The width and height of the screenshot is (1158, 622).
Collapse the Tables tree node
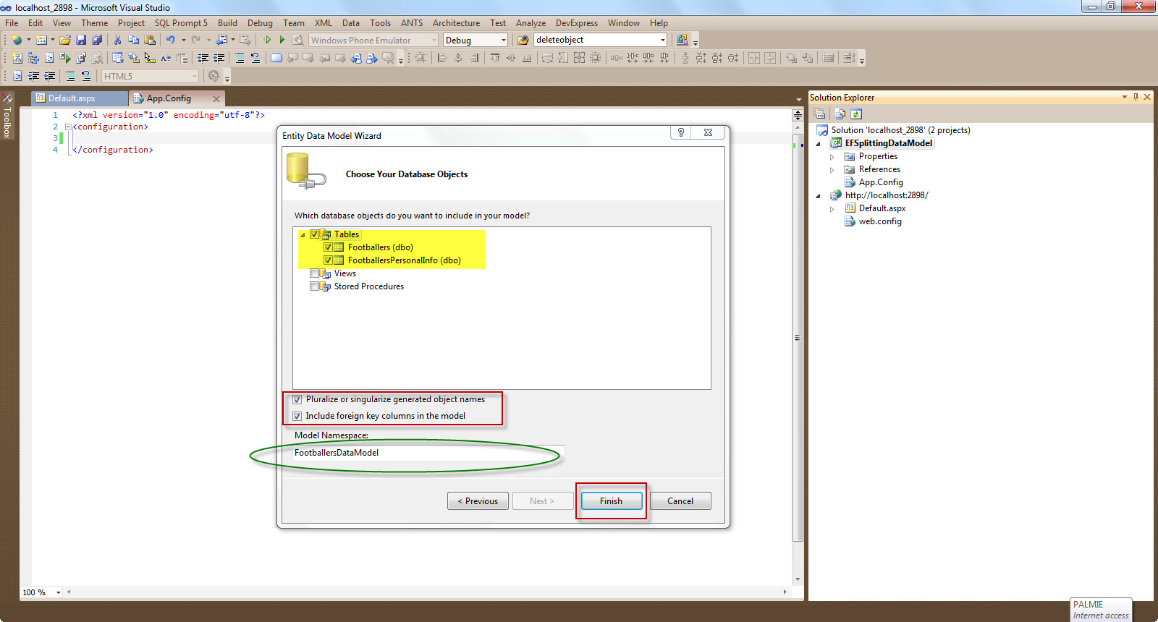[303, 234]
